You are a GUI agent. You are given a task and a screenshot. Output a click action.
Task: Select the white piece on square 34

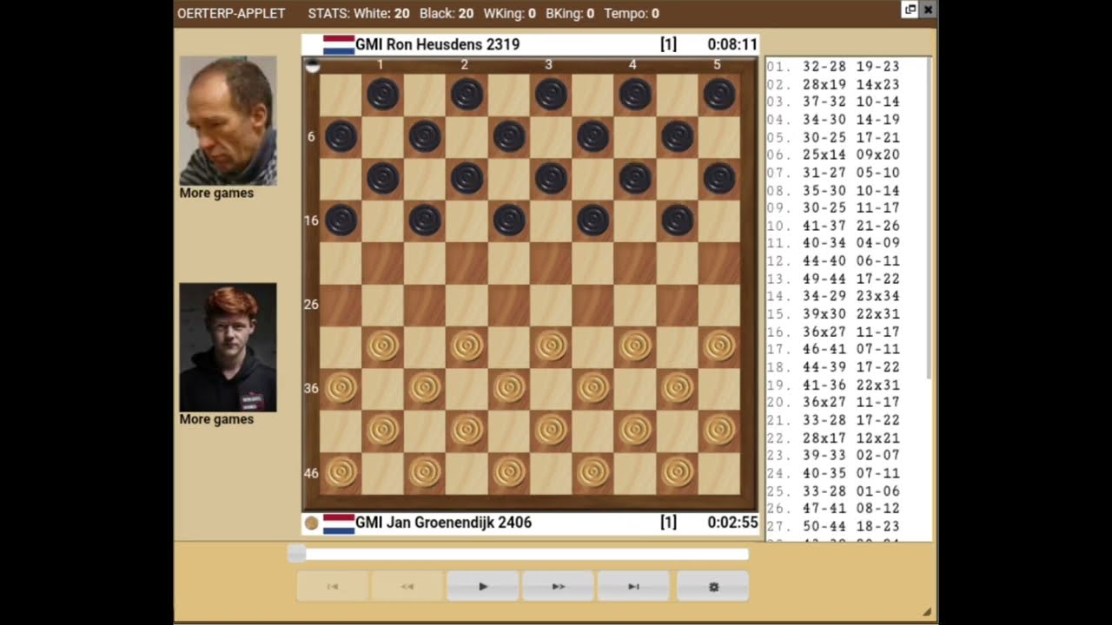coord(635,346)
